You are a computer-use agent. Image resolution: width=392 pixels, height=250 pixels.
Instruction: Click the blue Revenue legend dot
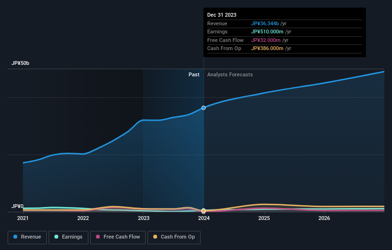[15, 237]
